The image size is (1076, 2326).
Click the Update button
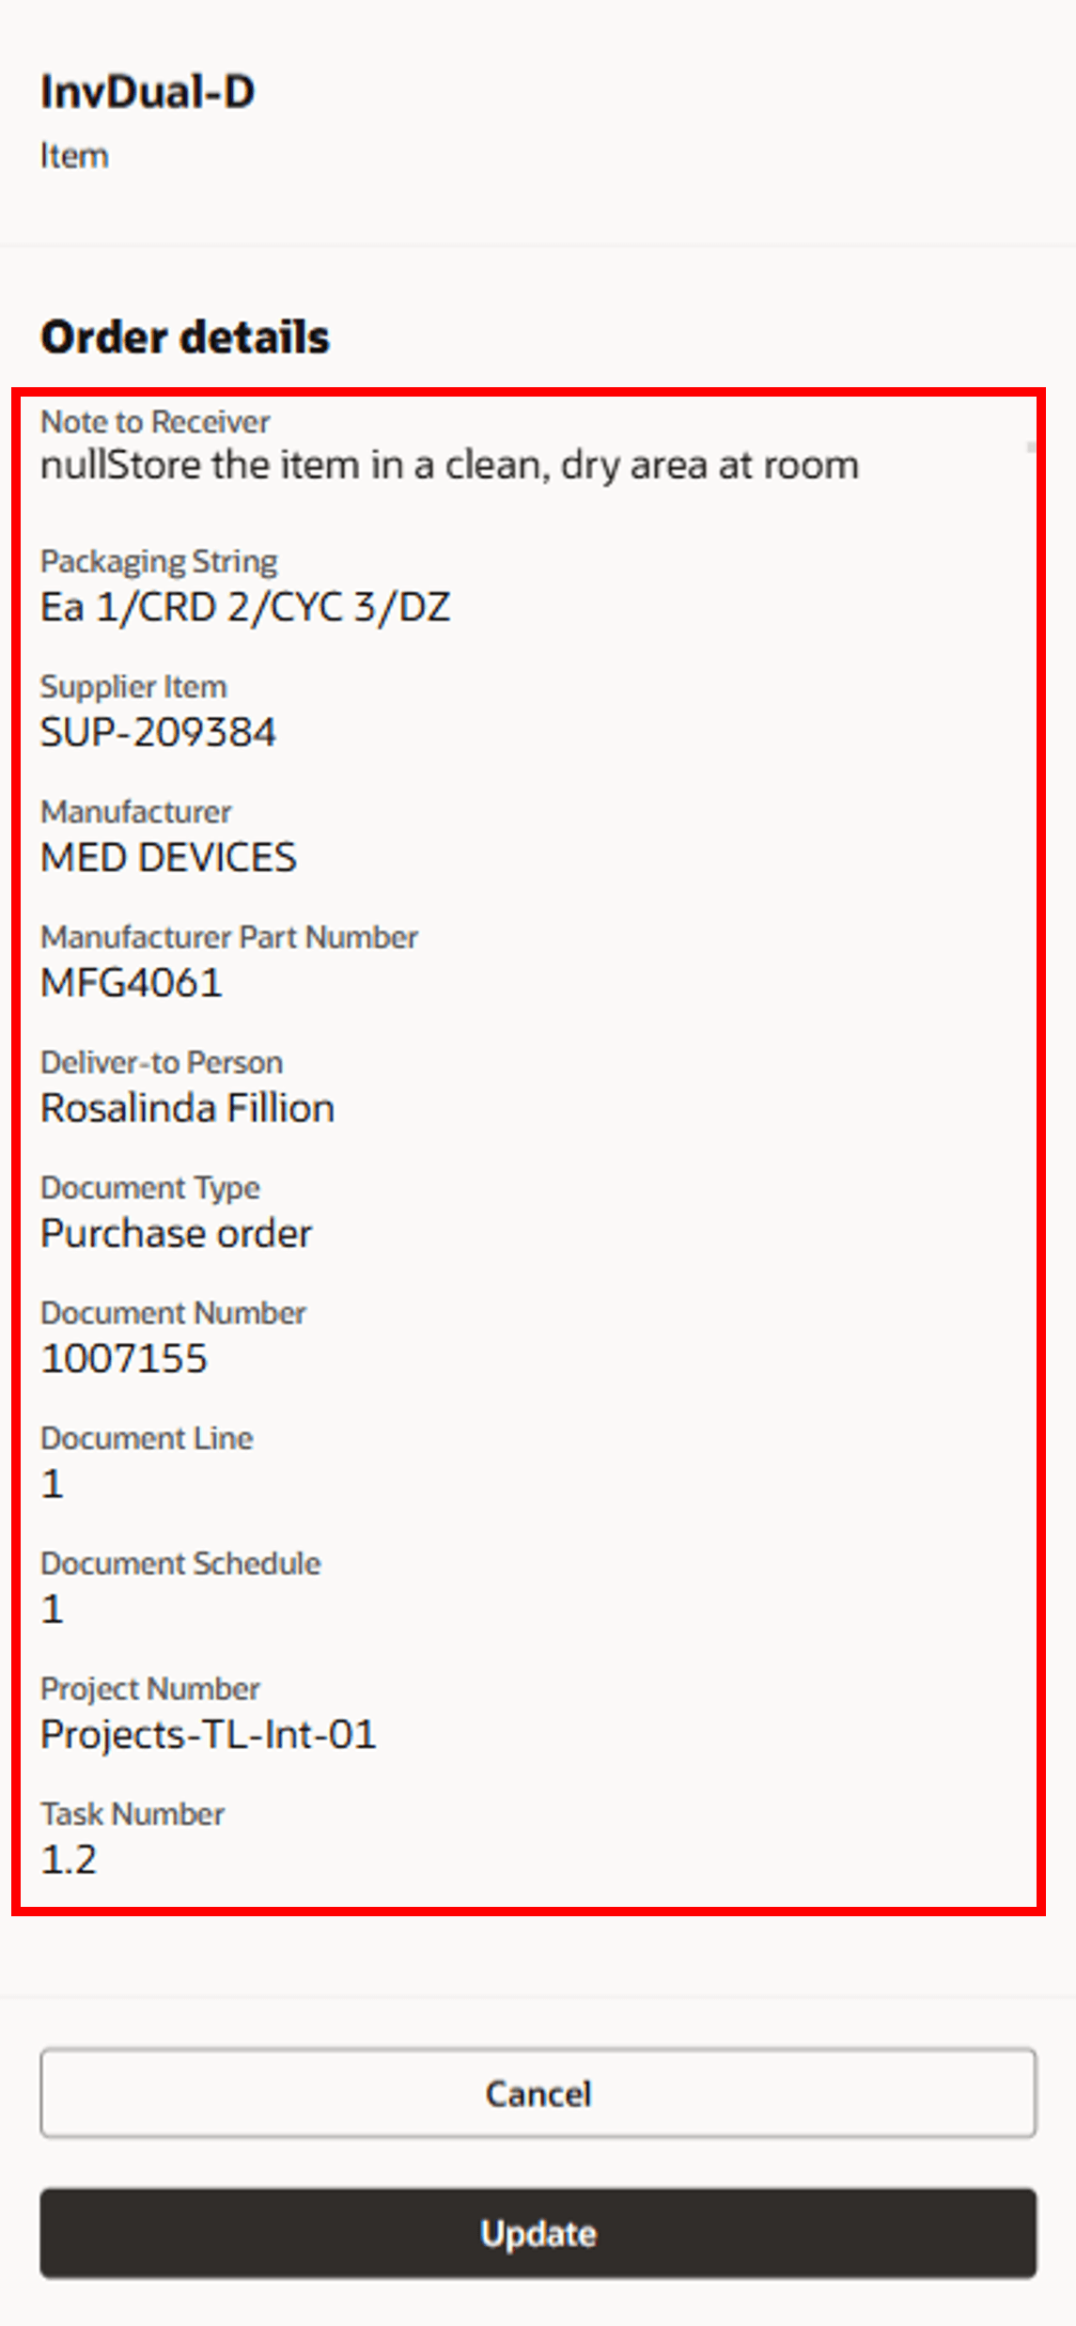[538, 2235]
